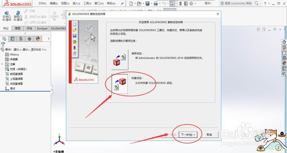287x153 pixels.
Task: Expand the Help dropdown arrow
Action: (x=269, y=3)
